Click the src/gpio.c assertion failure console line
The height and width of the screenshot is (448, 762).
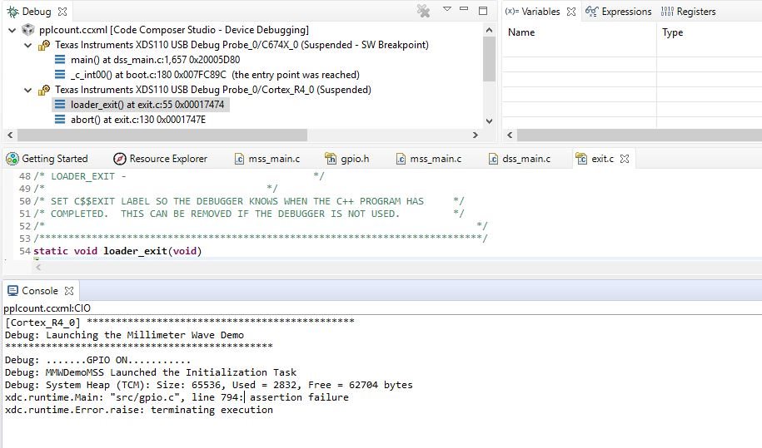[x=177, y=397]
